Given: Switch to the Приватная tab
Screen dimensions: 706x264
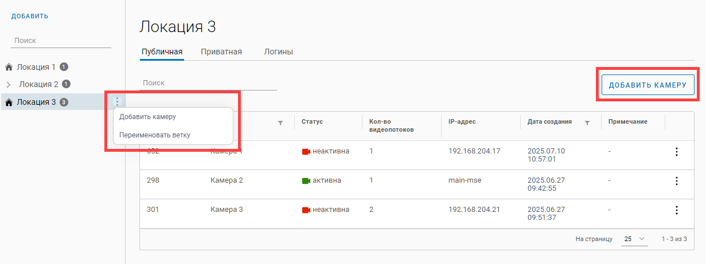Looking at the screenshot, I should 221,52.
